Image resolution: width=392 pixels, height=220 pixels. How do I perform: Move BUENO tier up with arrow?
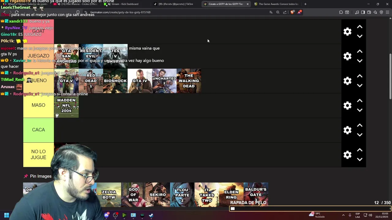360,76
